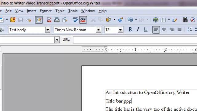197x111 pixels.
Task: Expand the Table grid dropdown arrow
Action: (x=169, y=20)
